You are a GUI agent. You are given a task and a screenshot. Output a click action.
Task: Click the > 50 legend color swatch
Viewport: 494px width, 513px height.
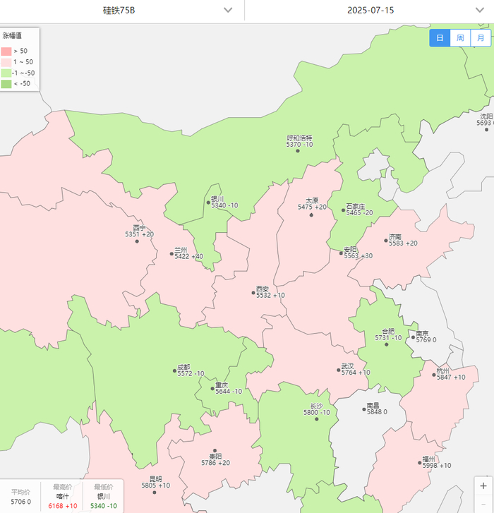(6, 52)
